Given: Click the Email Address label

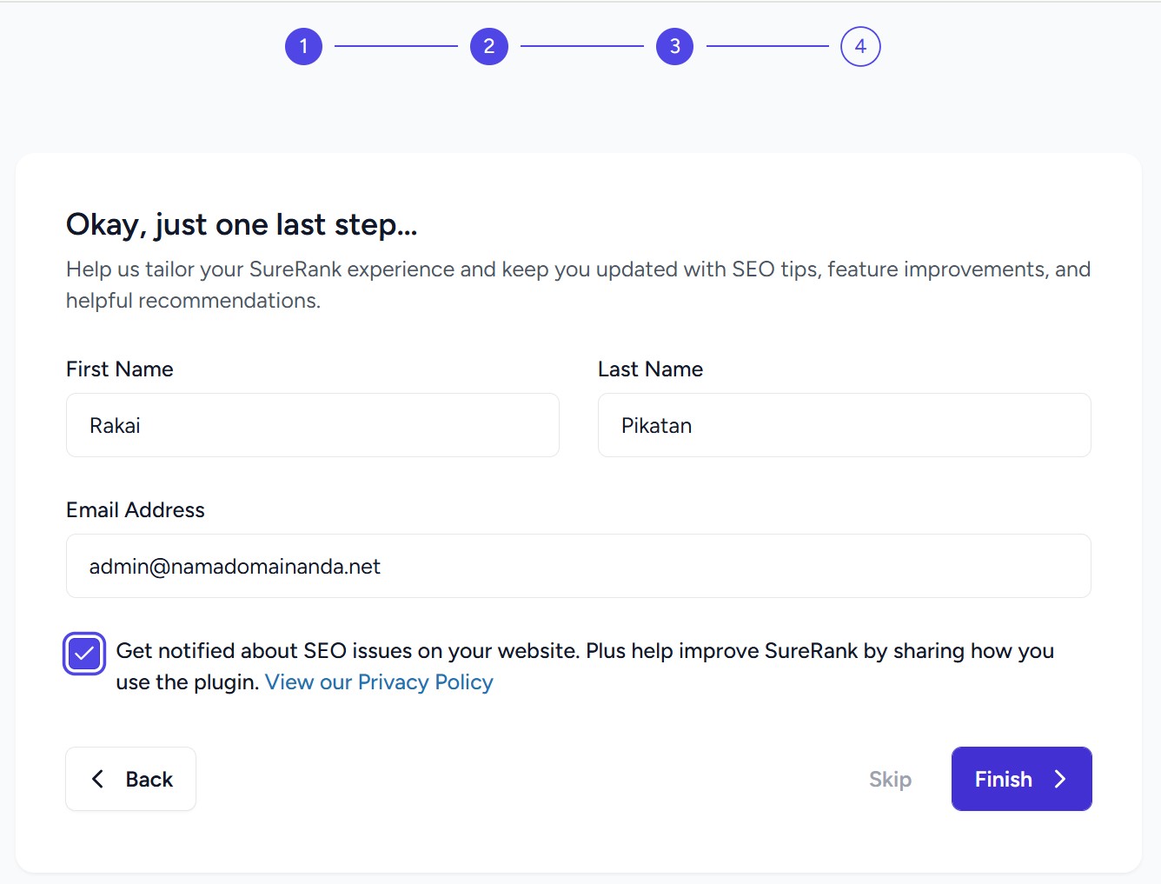Looking at the screenshot, I should click(136, 510).
